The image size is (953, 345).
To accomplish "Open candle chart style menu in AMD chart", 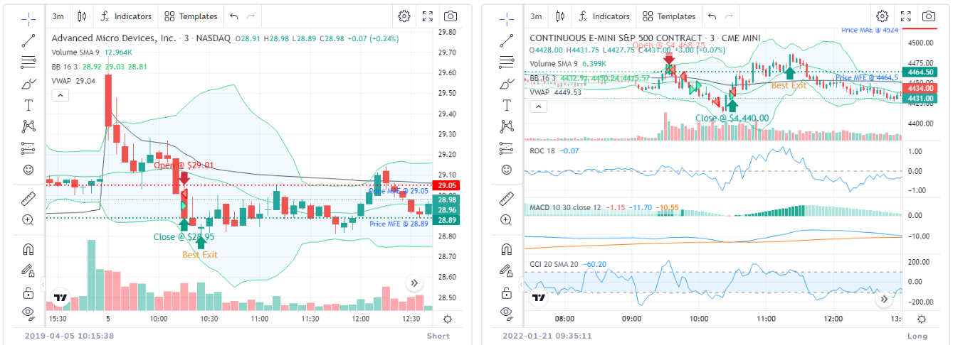I will [82, 16].
